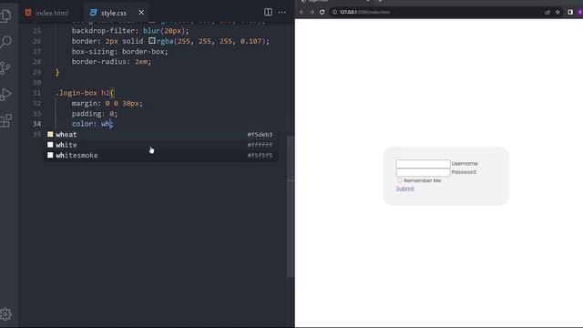583x328 pixels.
Task: Switch to the index.html tab
Action: click(x=46, y=13)
